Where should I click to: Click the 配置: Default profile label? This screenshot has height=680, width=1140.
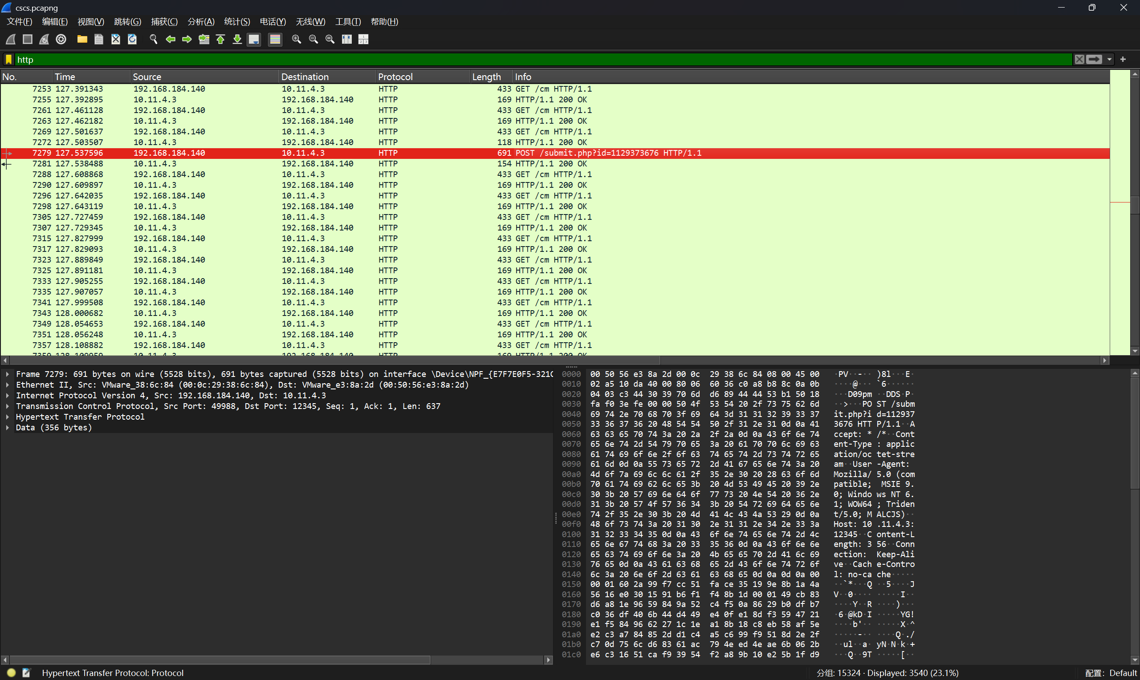click(x=1111, y=673)
